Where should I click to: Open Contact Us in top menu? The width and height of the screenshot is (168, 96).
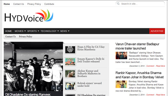tap(18, 4)
